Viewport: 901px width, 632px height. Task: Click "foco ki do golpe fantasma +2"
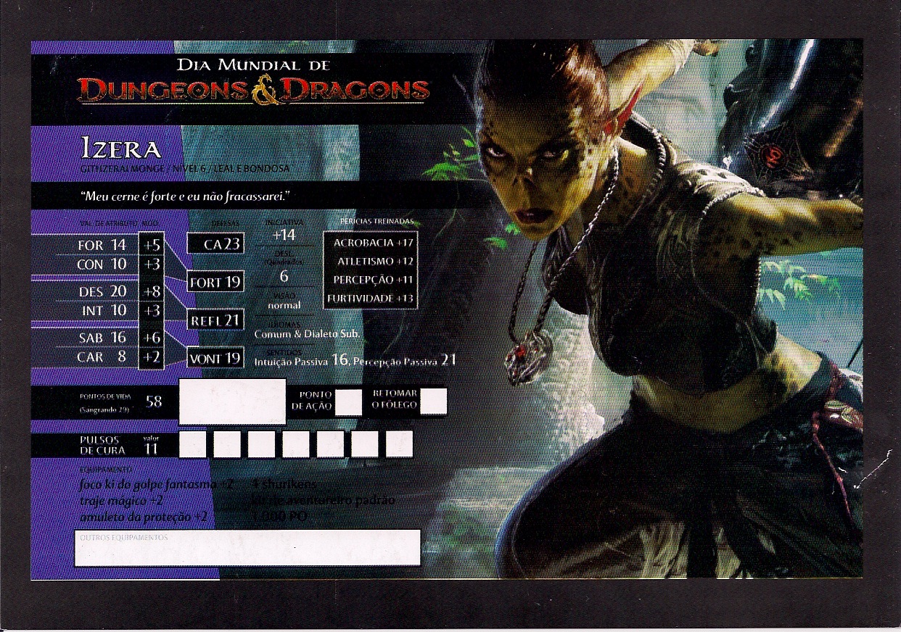tap(156, 485)
